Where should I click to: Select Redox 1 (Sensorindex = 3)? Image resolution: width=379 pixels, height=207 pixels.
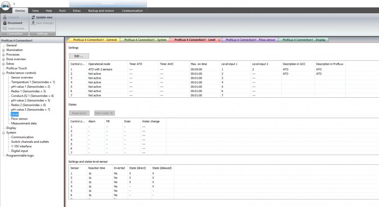tap(28, 91)
